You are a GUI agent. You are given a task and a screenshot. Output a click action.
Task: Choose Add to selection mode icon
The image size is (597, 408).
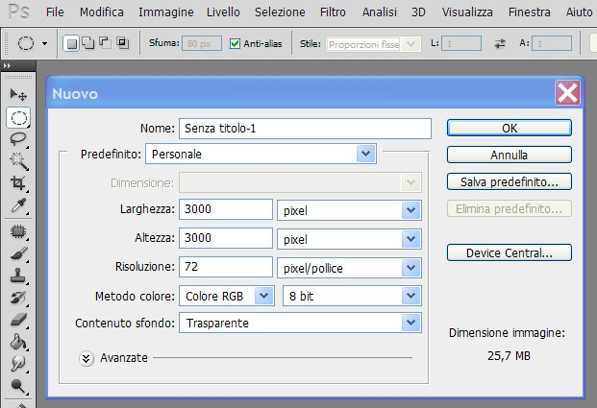(x=88, y=43)
